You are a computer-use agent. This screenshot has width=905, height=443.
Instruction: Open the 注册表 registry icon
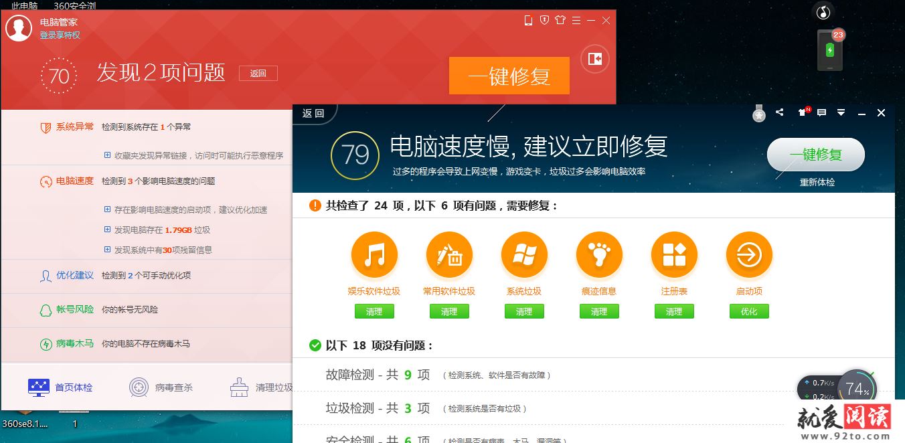click(674, 255)
